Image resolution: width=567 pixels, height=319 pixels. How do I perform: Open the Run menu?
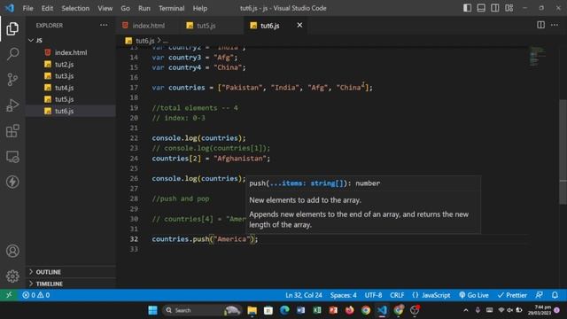pos(144,8)
